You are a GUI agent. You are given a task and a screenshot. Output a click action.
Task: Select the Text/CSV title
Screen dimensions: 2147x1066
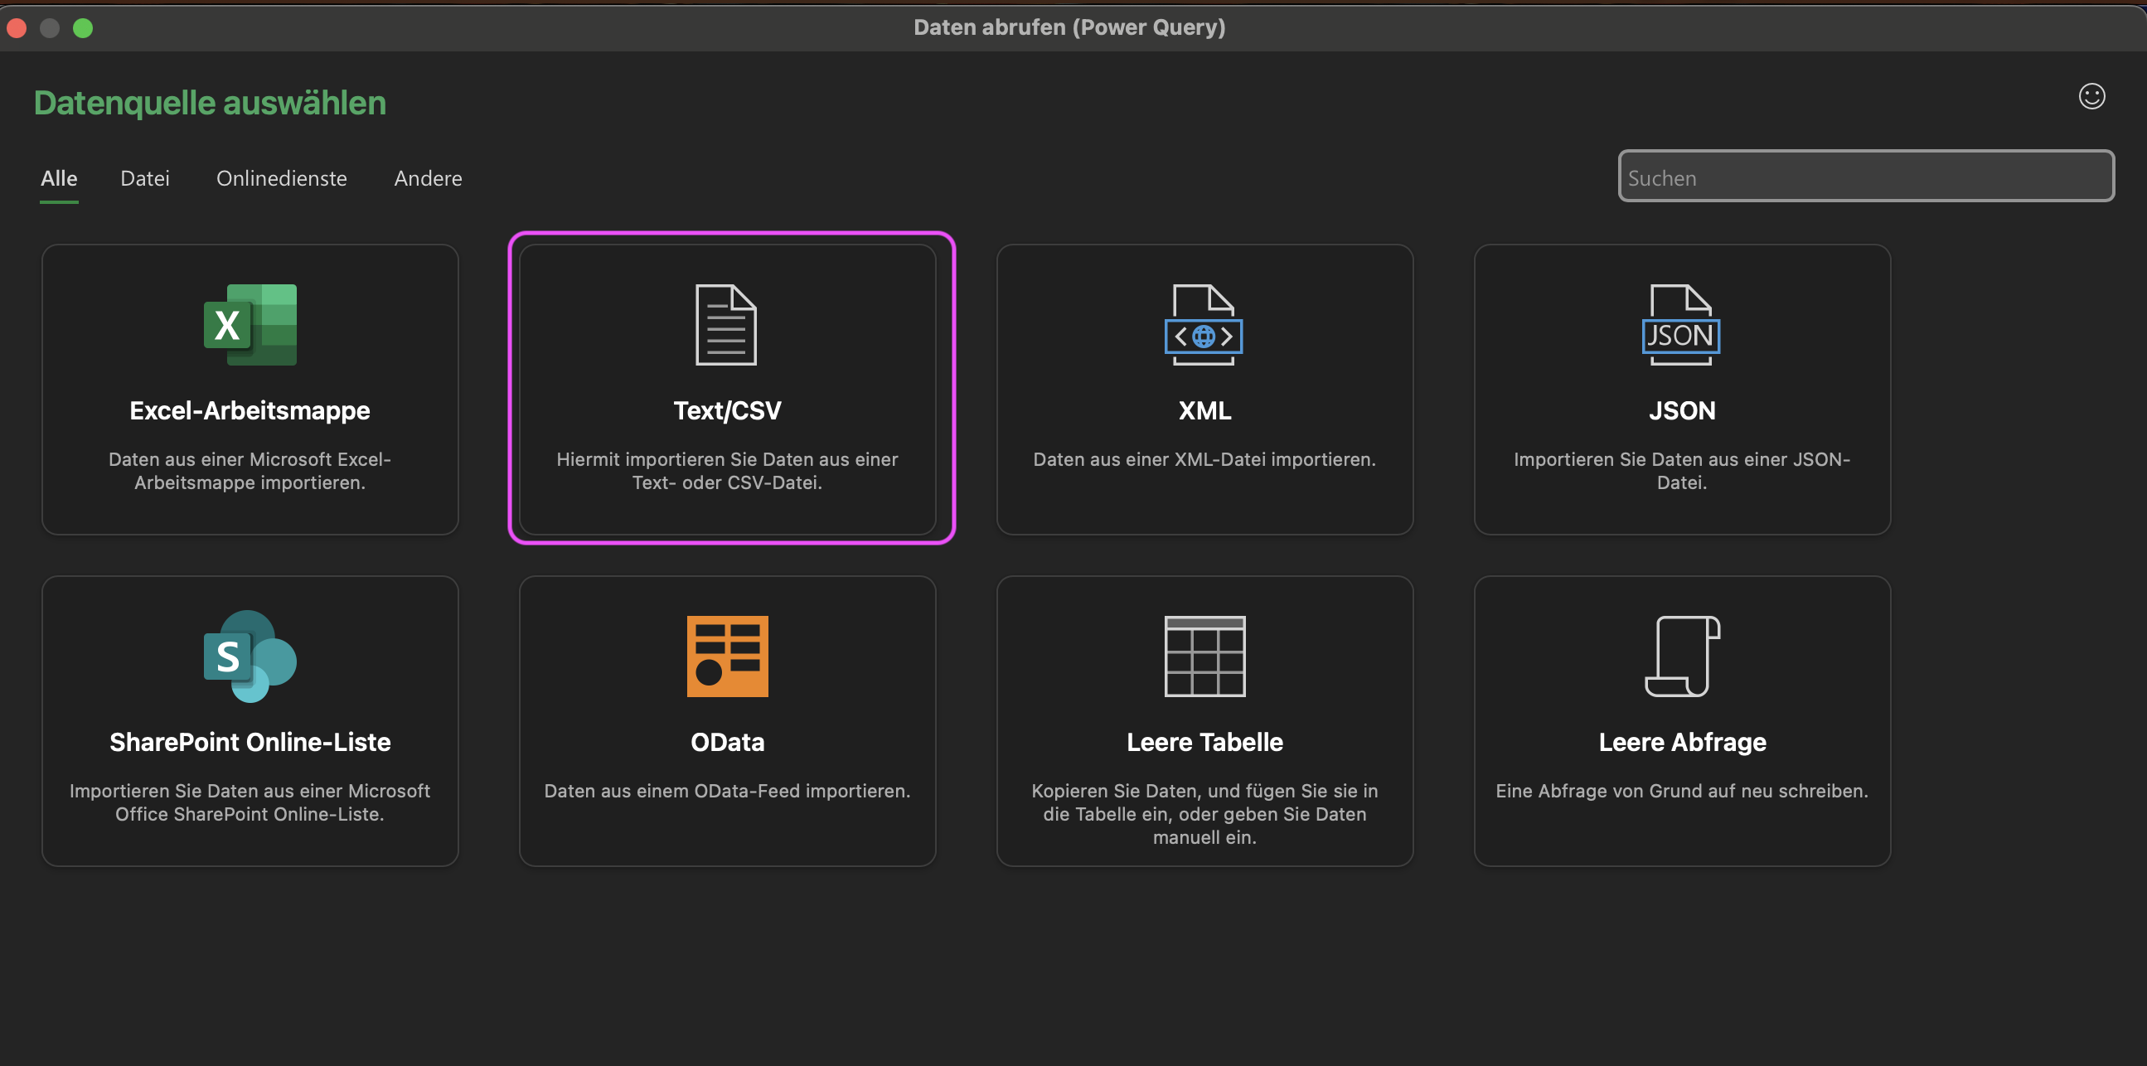tap(727, 410)
